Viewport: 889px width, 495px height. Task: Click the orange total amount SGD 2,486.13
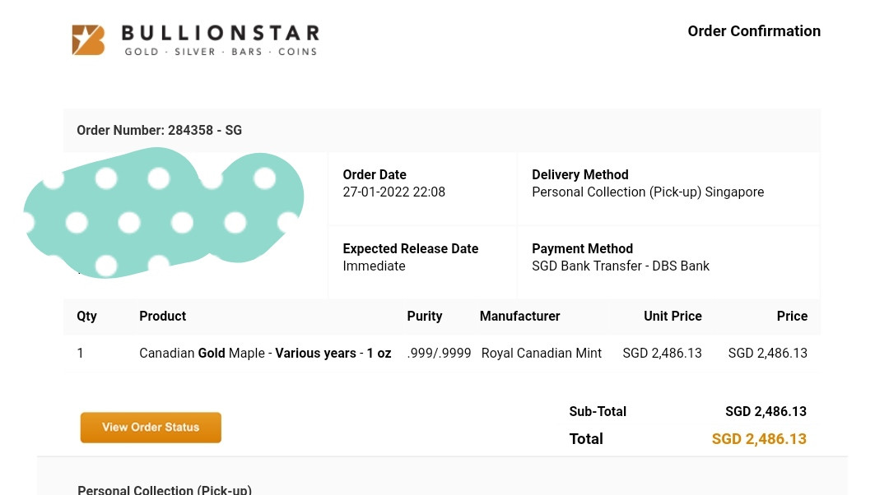click(759, 439)
